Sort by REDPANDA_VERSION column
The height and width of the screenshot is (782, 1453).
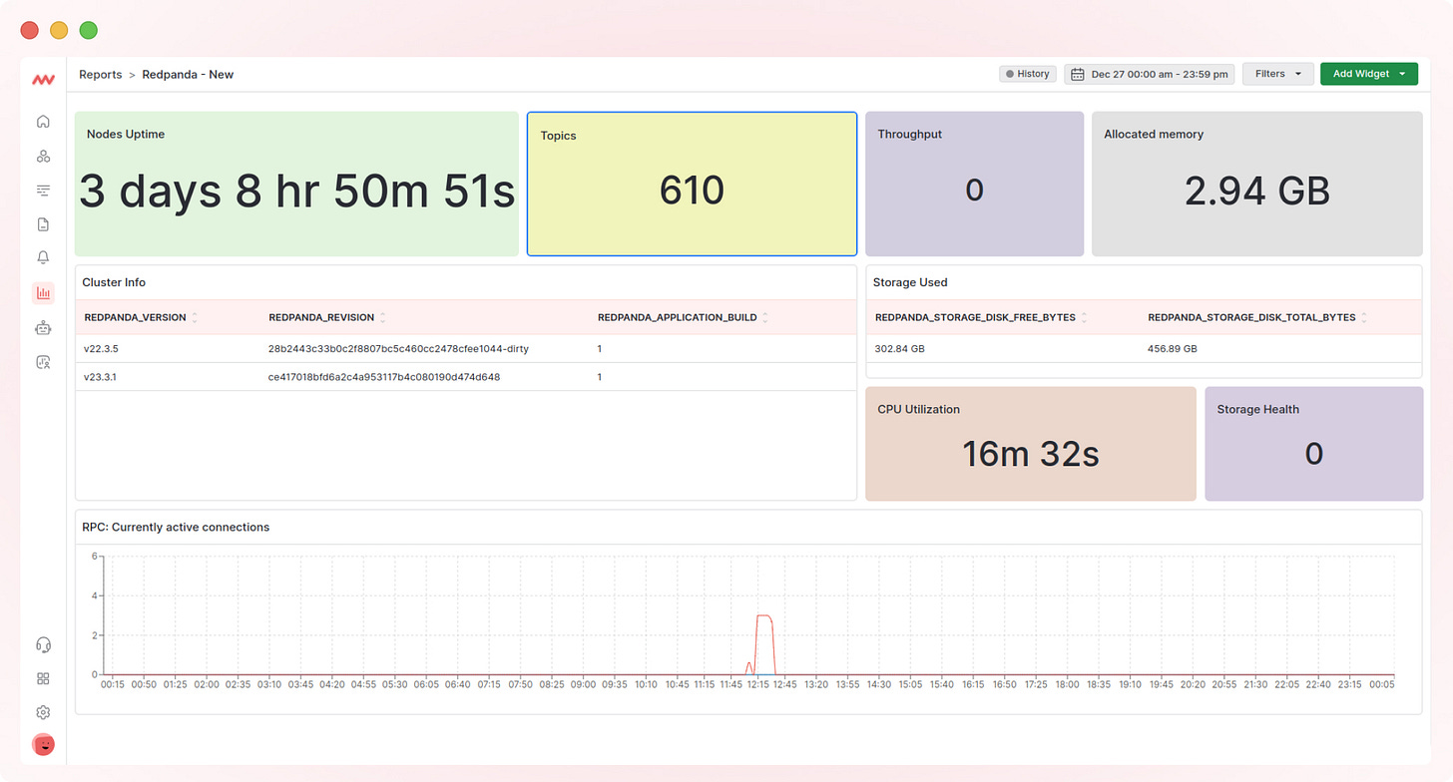tap(141, 317)
